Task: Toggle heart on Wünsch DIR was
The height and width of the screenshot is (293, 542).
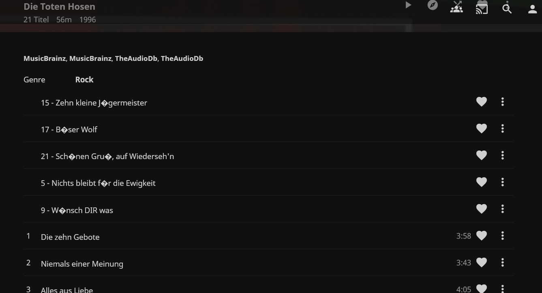Action: 481,209
